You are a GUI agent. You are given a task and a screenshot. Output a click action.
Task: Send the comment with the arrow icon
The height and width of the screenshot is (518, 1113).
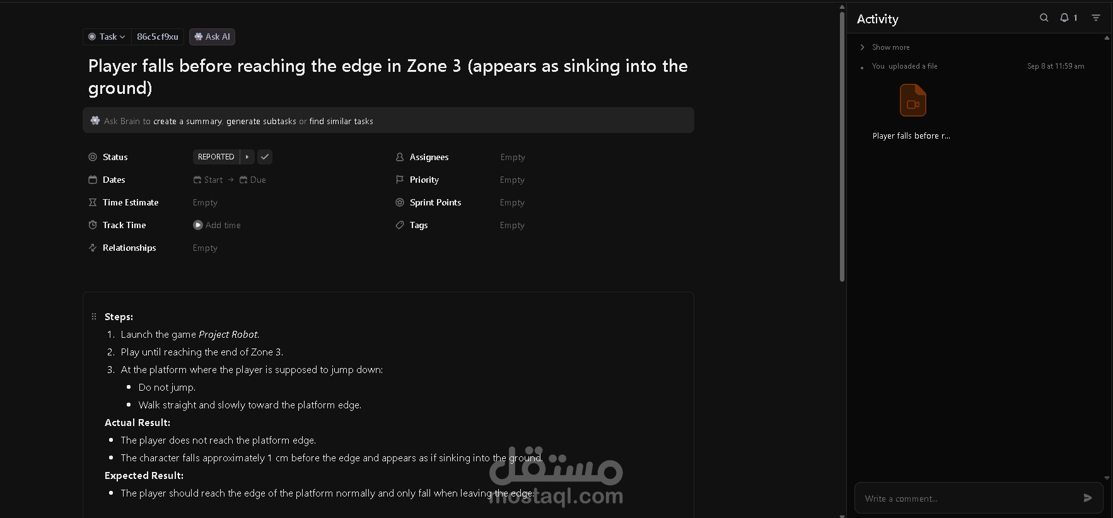tap(1087, 498)
